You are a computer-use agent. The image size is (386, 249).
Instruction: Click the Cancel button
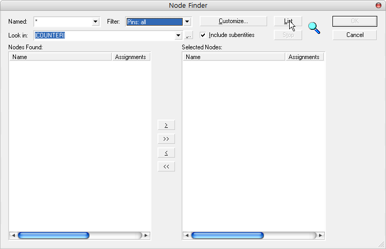point(355,35)
